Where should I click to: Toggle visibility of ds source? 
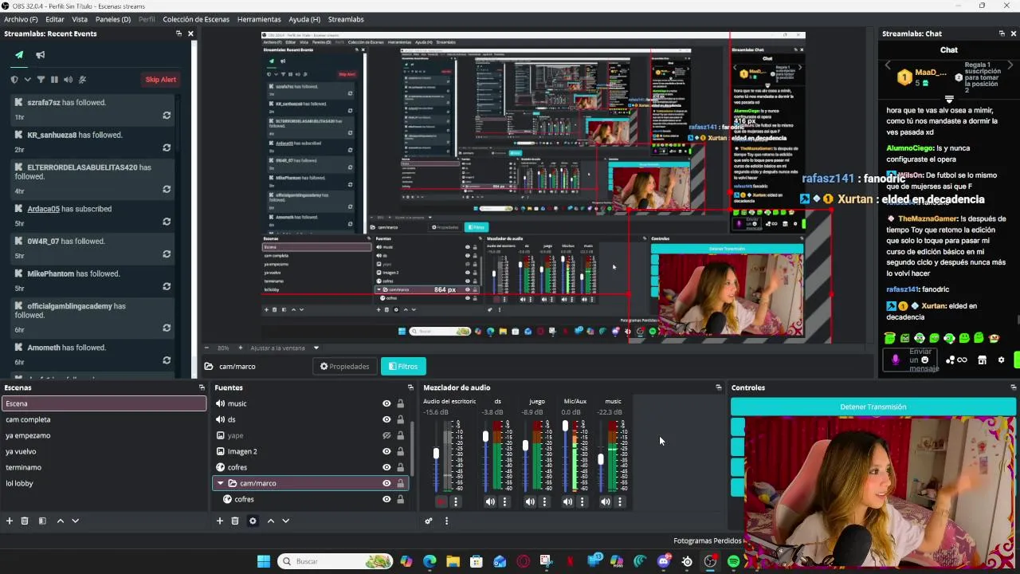(x=386, y=419)
